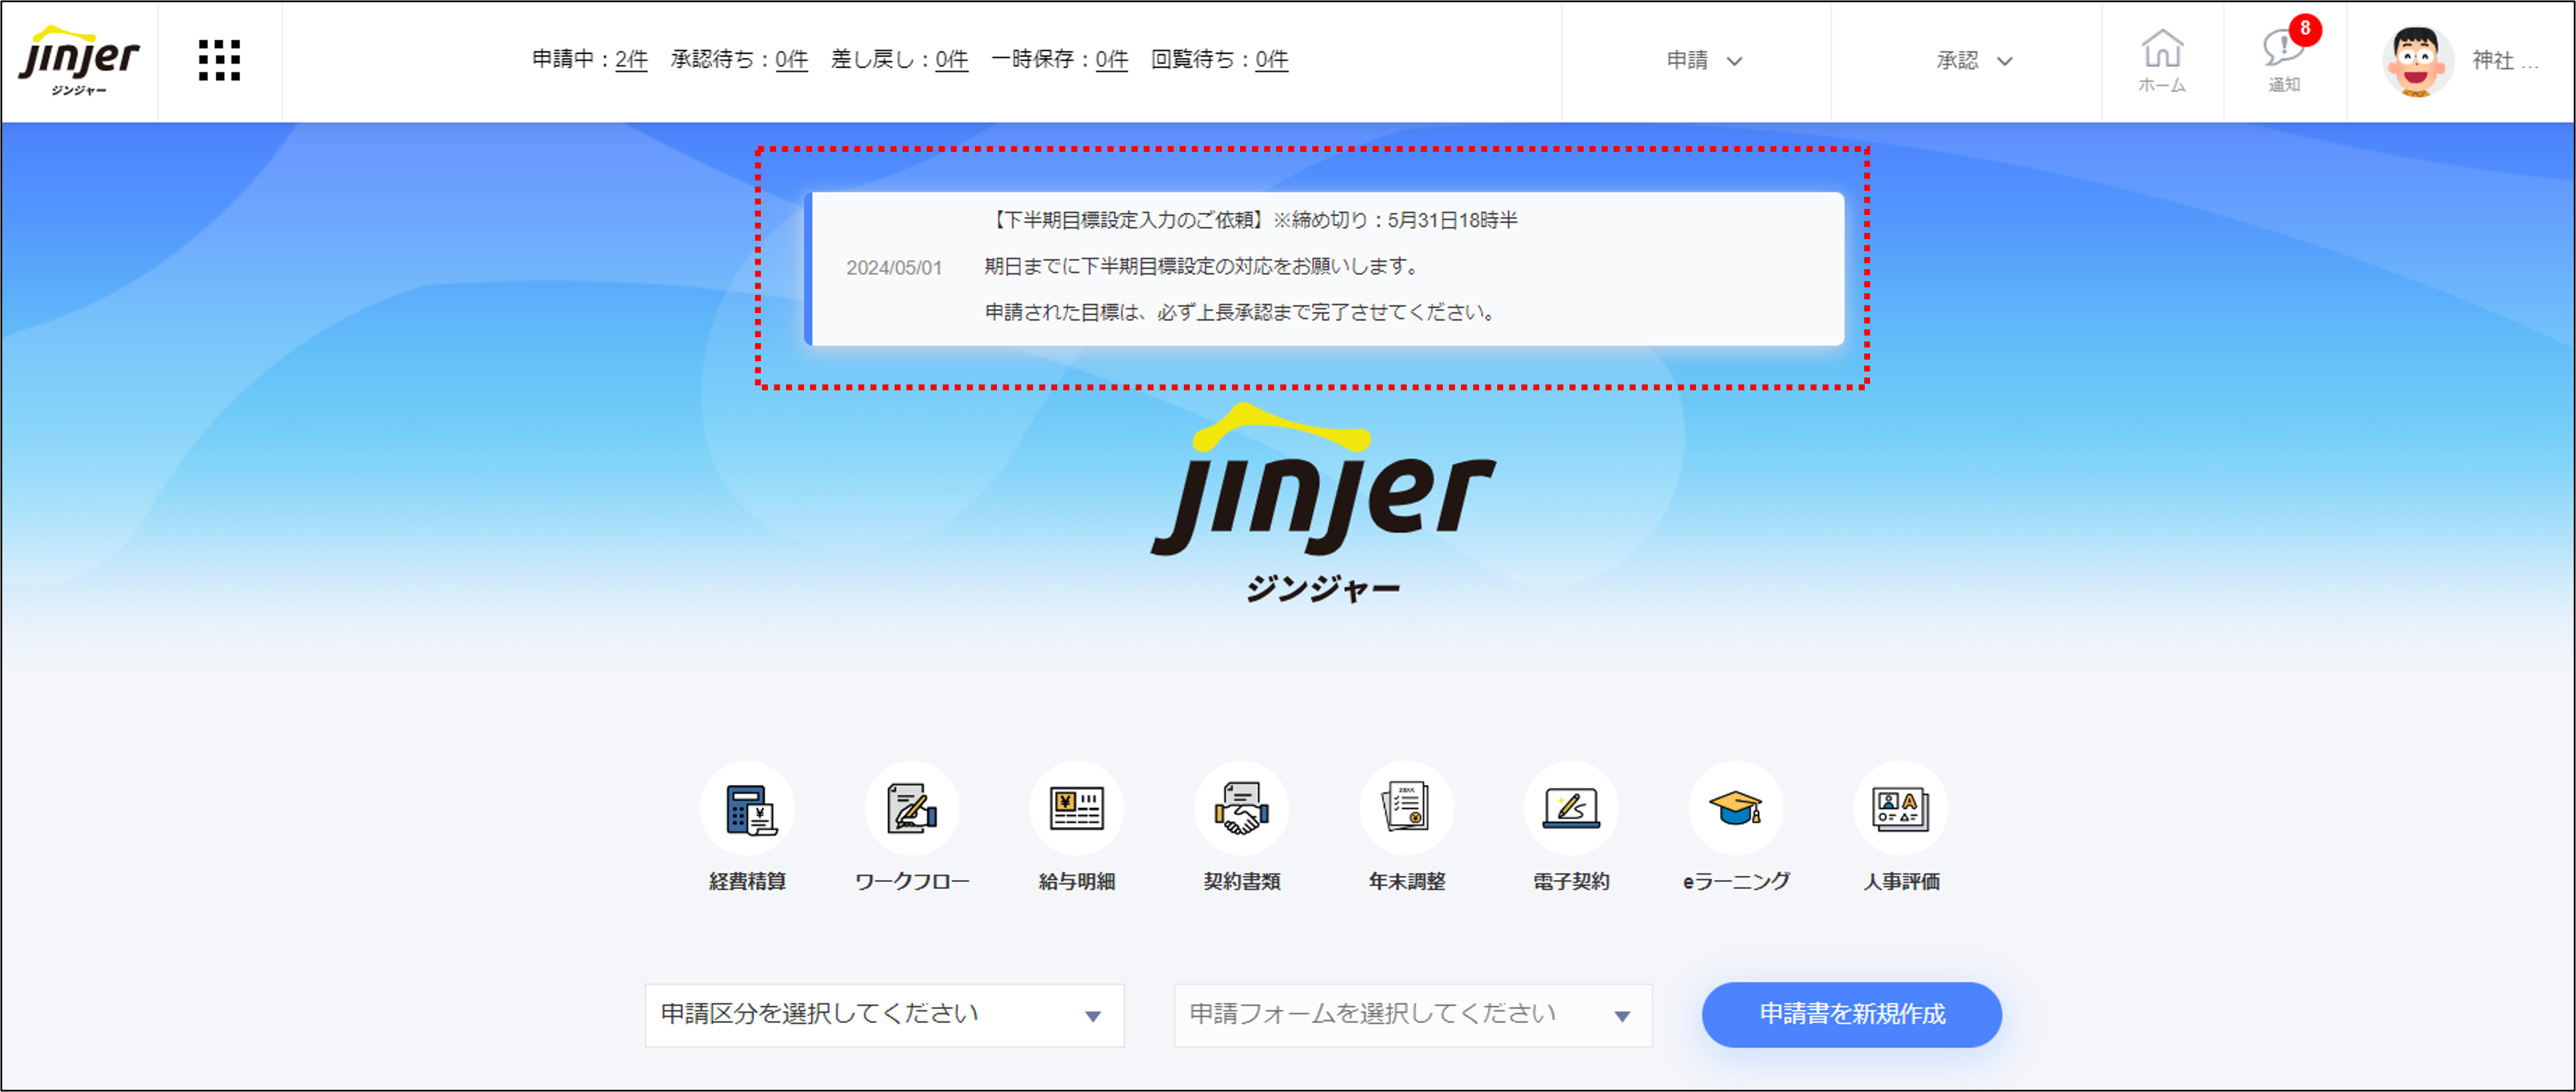2576x1092 pixels.
Task: Click the red notification badge 8
Action: pos(2305,29)
